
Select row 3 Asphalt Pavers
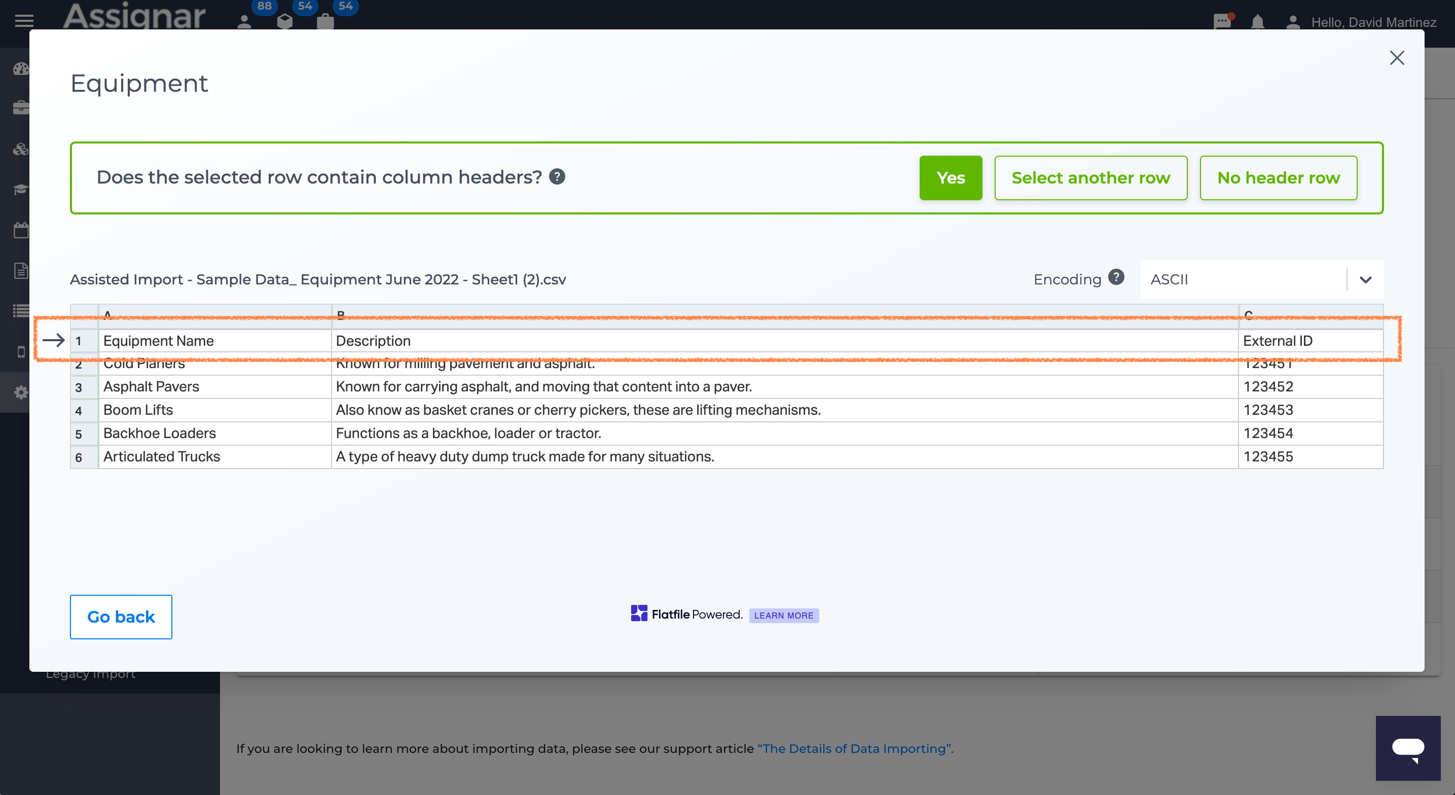click(726, 387)
